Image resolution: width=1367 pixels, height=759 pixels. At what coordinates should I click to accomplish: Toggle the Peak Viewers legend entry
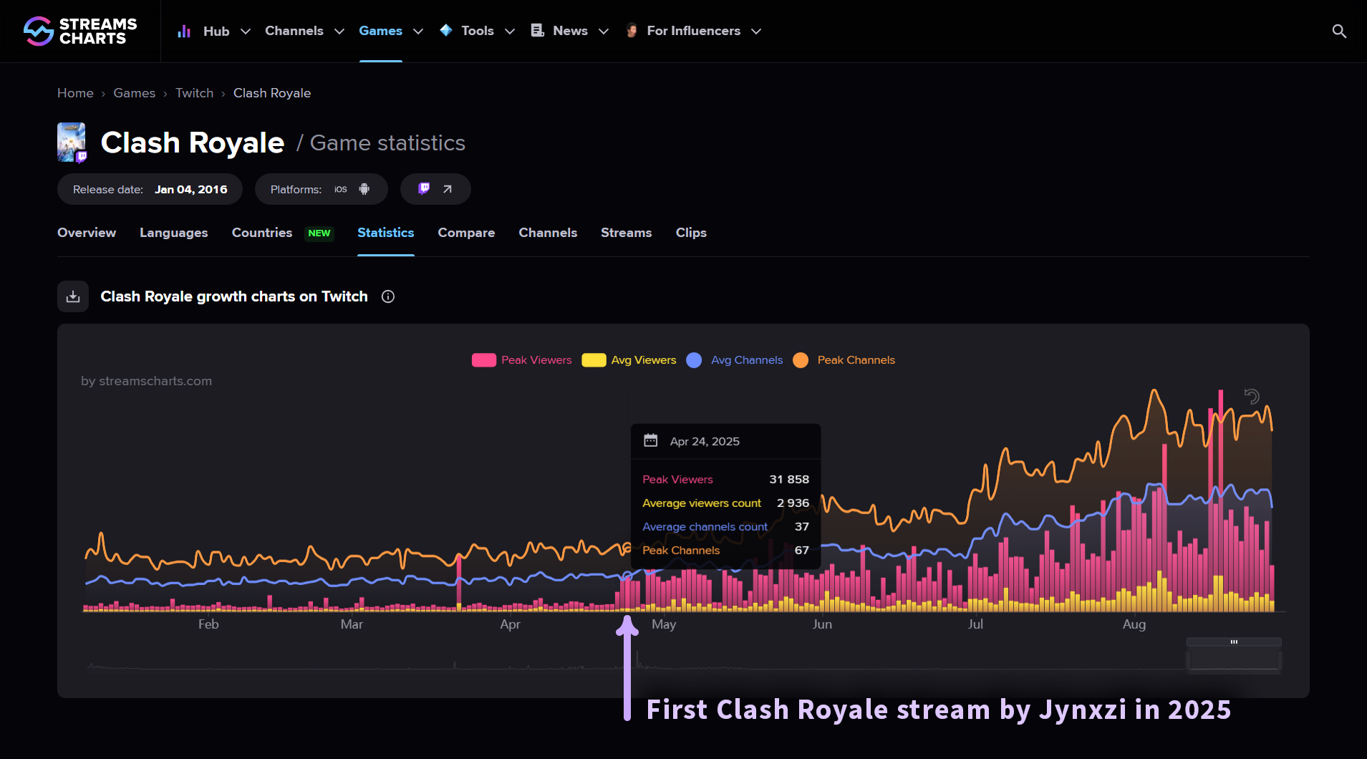(522, 360)
